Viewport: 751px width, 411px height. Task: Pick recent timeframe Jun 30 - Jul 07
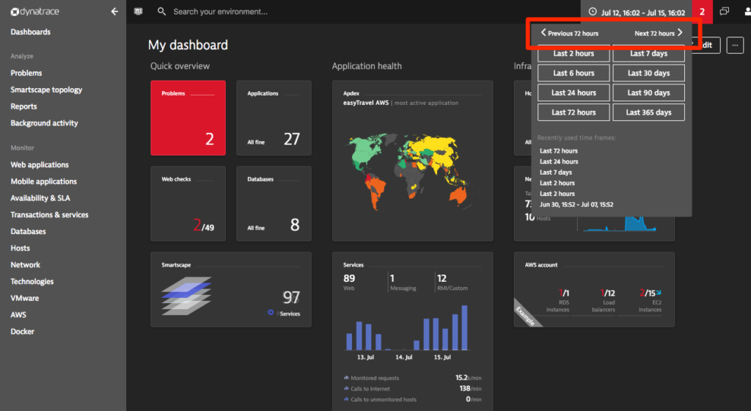point(576,205)
